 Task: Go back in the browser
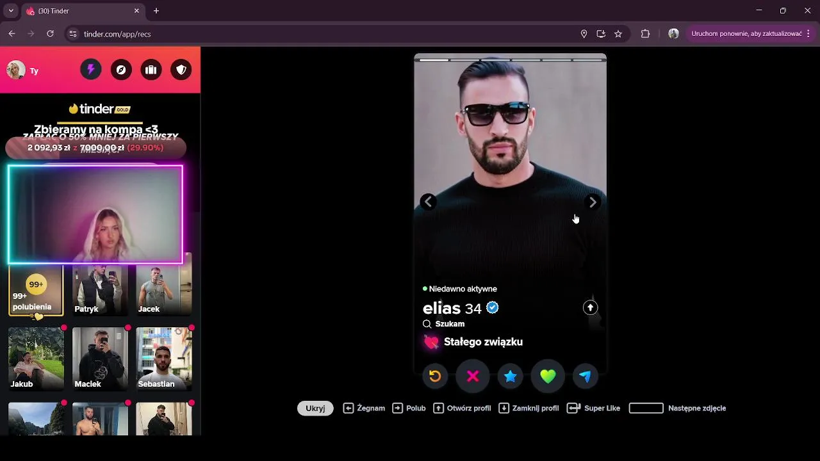coord(12,34)
